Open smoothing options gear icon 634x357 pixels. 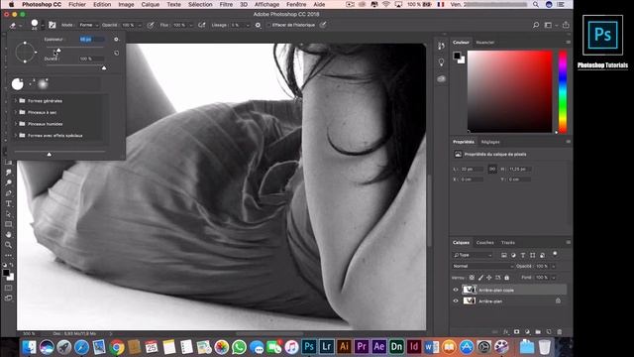258,25
